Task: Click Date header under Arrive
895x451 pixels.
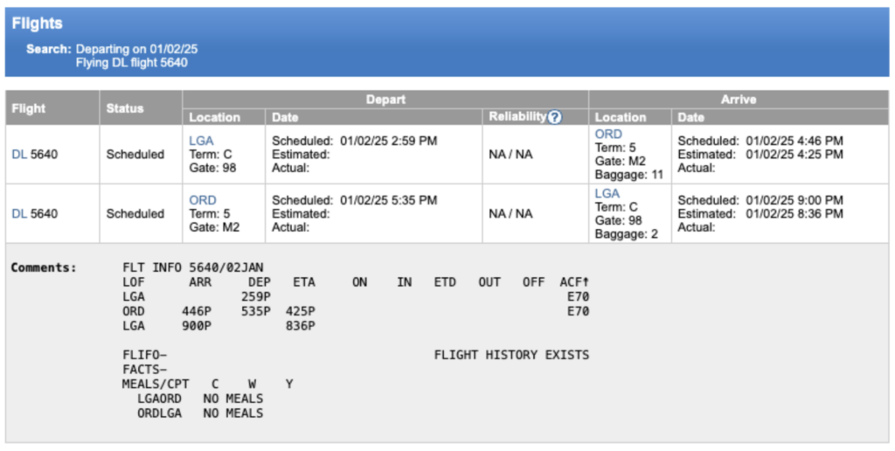Action: 690,117
